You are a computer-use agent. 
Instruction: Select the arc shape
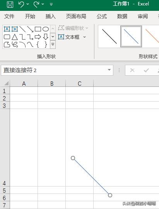click(x=22, y=45)
